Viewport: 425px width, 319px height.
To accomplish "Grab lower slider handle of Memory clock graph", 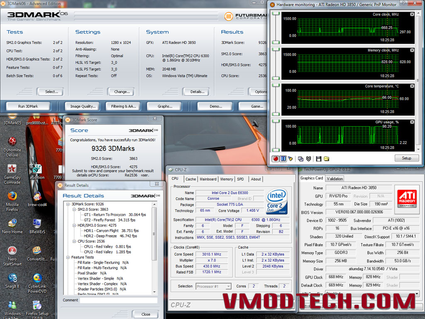I will click(276, 78).
